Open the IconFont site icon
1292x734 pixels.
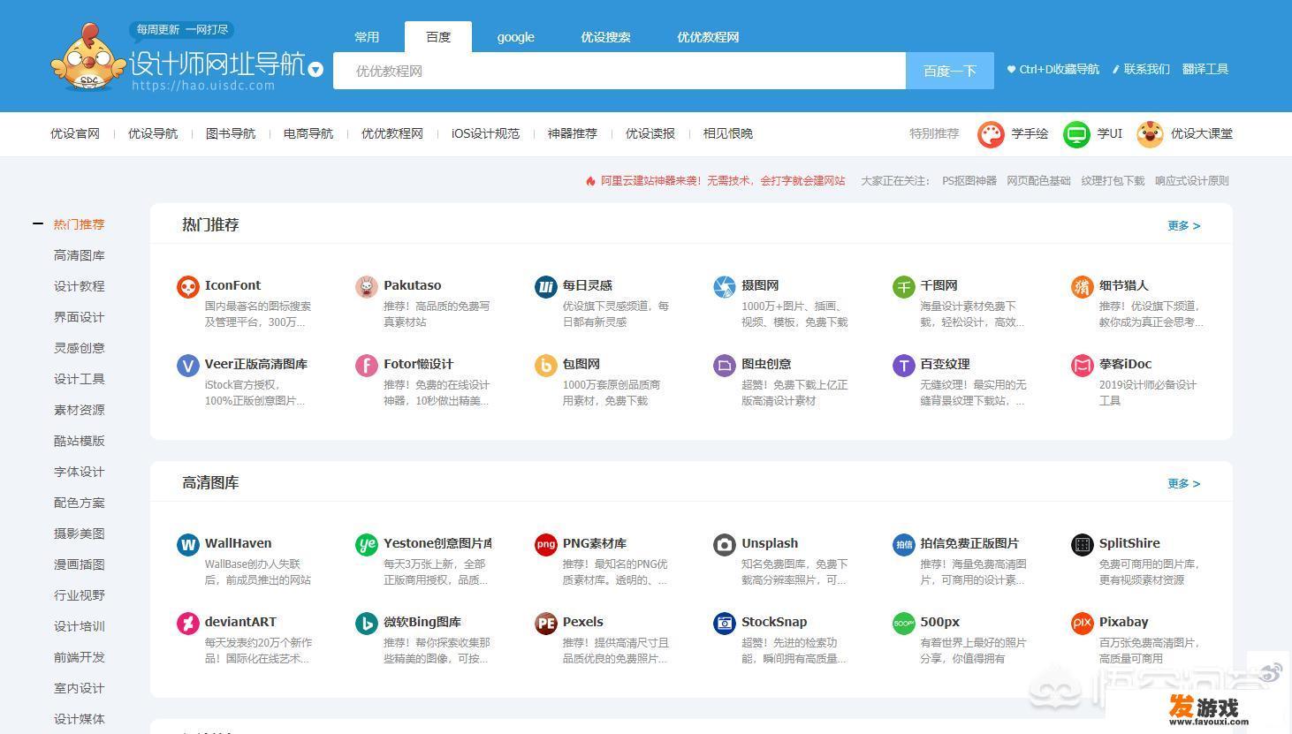(x=188, y=287)
